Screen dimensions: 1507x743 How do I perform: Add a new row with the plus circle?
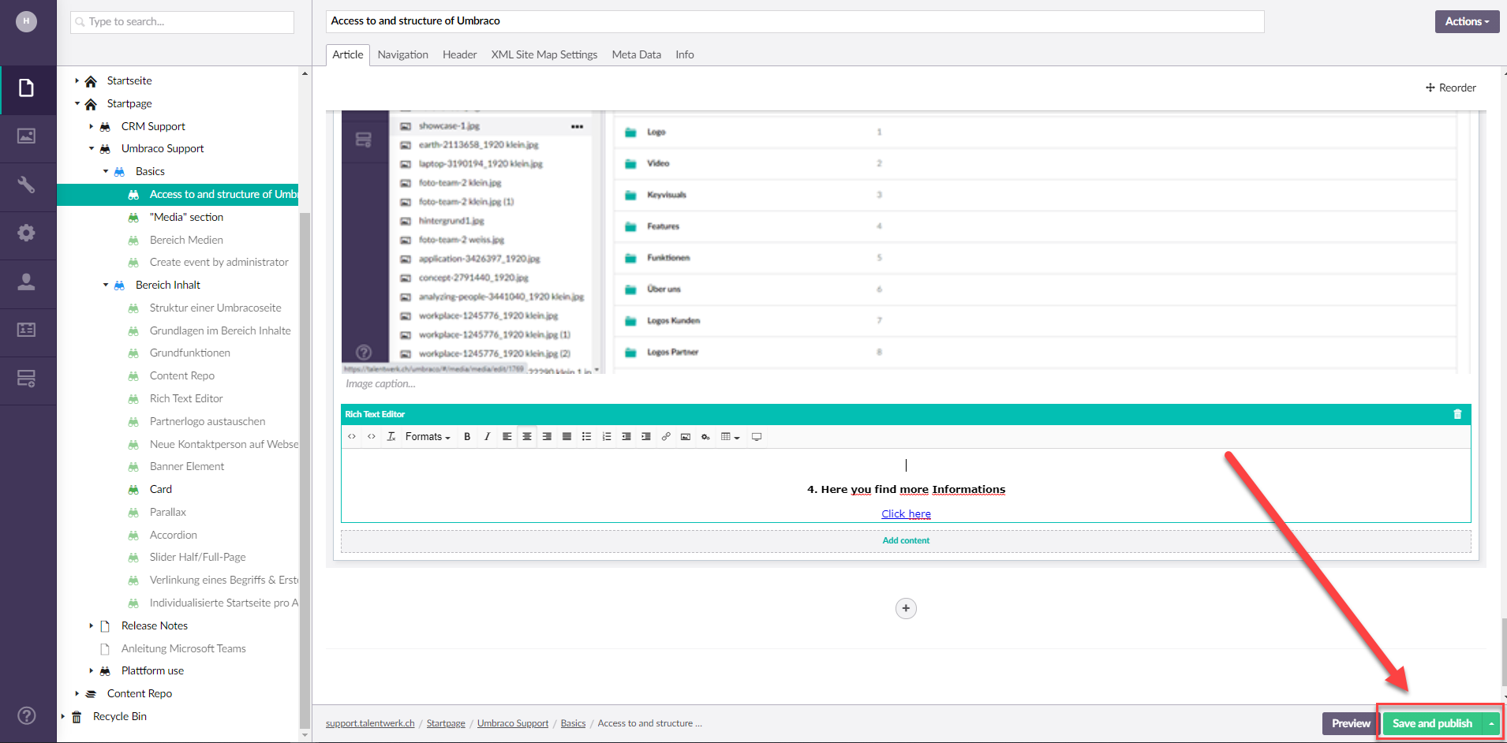coord(906,608)
